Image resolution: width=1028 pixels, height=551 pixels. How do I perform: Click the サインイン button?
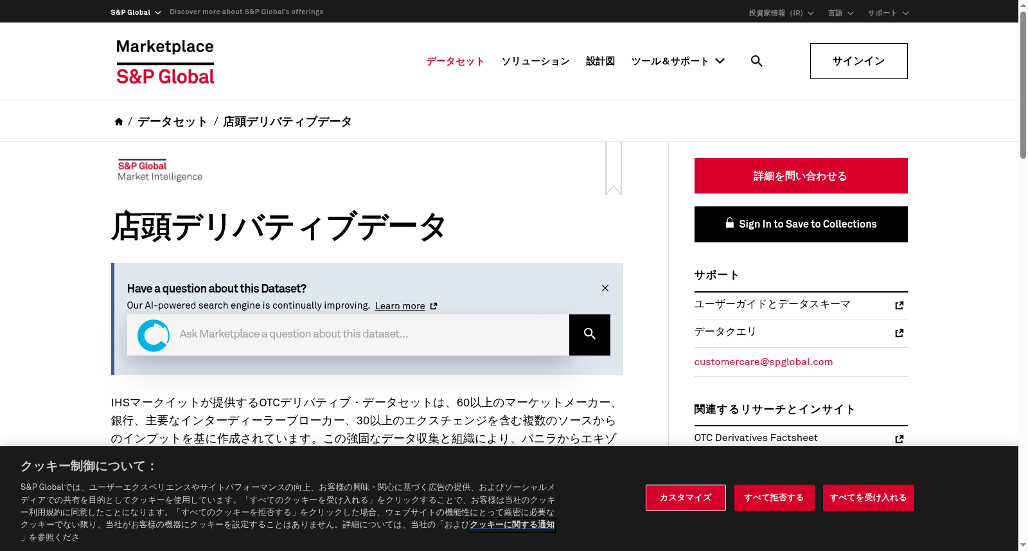click(859, 61)
